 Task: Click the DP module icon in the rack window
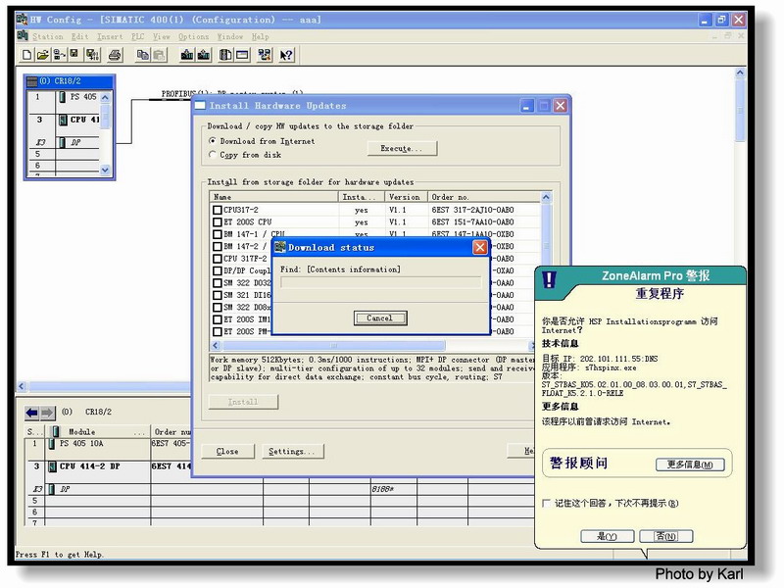click(x=62, y=142)
